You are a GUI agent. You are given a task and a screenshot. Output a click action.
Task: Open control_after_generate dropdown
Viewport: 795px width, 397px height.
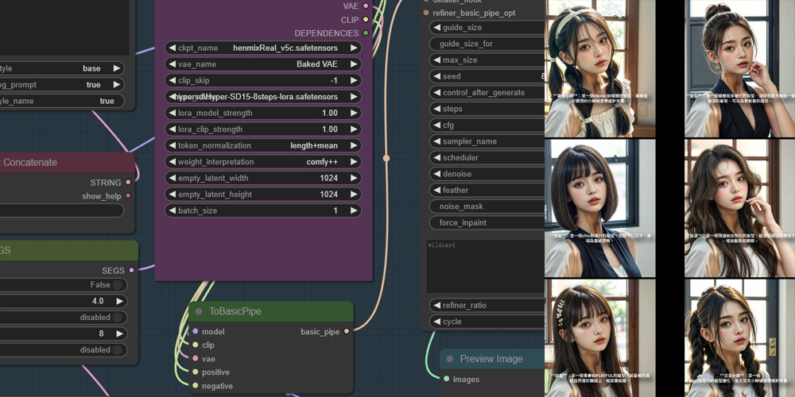point(487,92)
